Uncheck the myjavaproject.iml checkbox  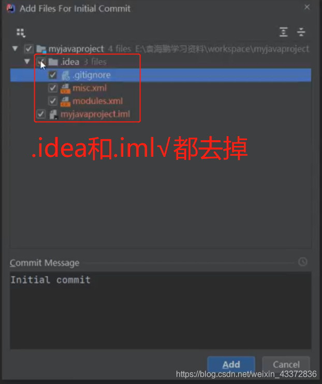tap(41, 114)
